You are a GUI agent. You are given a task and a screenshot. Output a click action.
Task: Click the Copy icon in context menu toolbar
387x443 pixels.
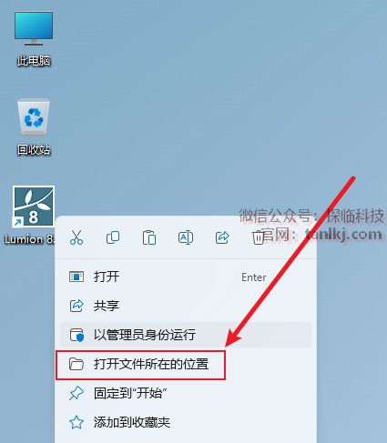(x=113, y=237)
